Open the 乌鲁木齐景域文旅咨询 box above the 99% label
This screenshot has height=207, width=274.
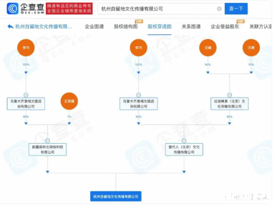point(26,104)
